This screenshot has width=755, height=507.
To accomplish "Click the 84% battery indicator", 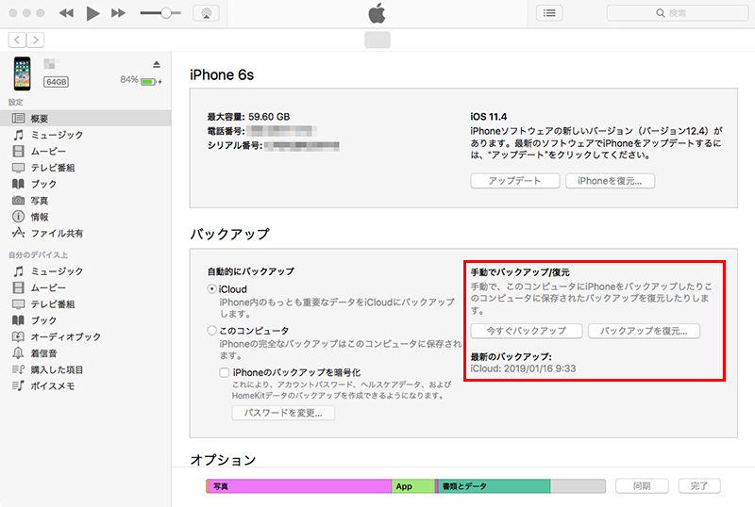I will tap(141, 80).
